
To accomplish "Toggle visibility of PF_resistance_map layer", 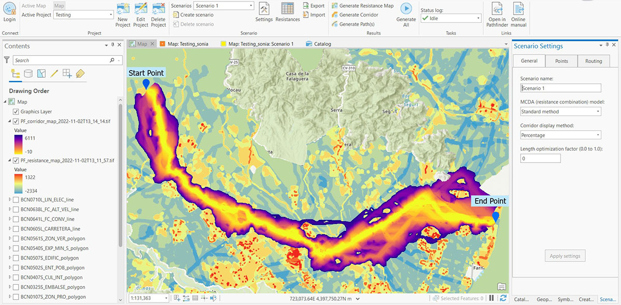I will coord(17,159).
